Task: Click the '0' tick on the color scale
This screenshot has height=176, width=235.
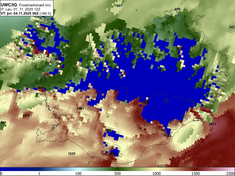Action: pyautogui.click(x=1, y=174)
